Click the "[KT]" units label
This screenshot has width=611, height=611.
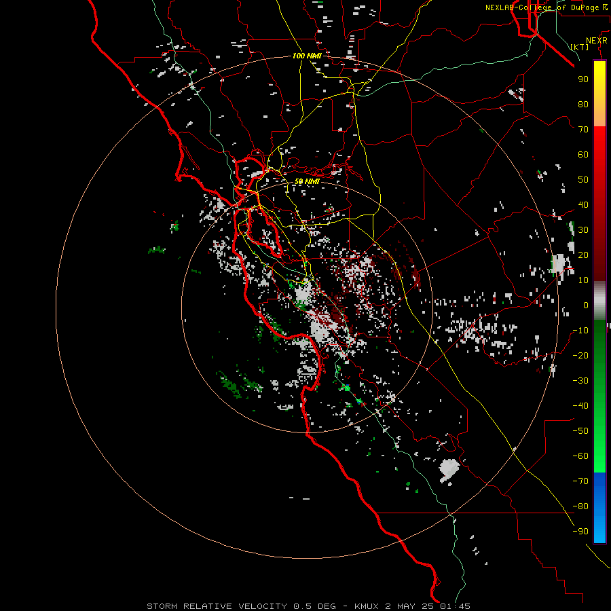click(x=580, y=47)
